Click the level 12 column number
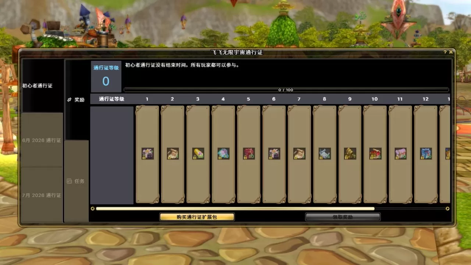The width and height of the screenshot is (471, 265). click(425, 99)
